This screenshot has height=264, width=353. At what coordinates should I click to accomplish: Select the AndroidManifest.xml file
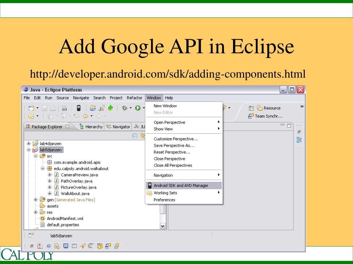(65, 218)
